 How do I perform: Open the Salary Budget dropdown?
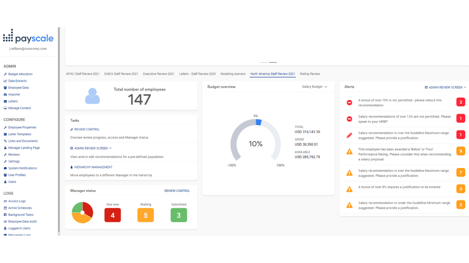pyautogui.click(x=314, y=87)
